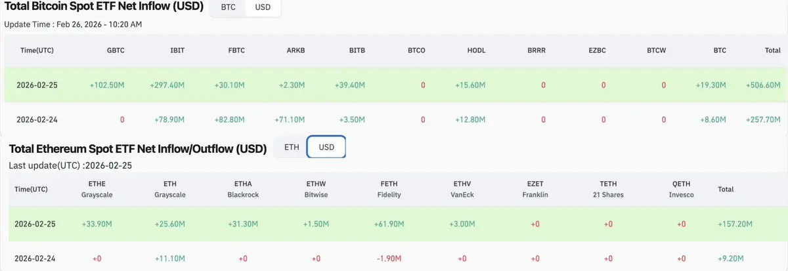Image resolution: width=788 pixels, height=271 pixels.
Task: Click the HODL column header
Action: pos(476,51)
